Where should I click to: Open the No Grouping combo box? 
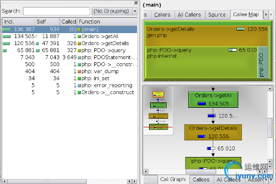pos(114,11)
